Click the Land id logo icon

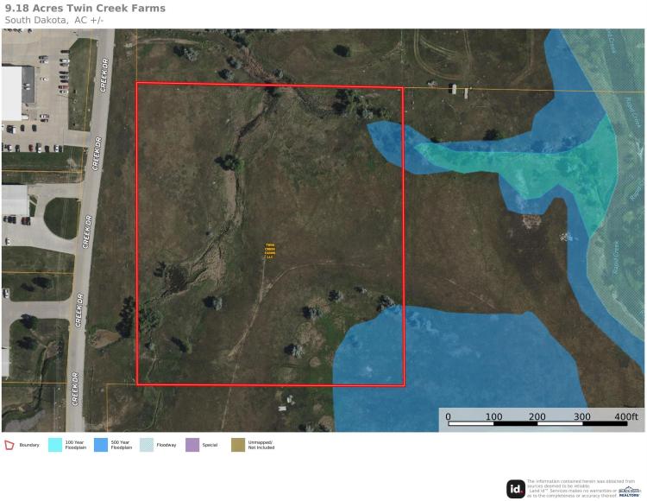(515, 489)
